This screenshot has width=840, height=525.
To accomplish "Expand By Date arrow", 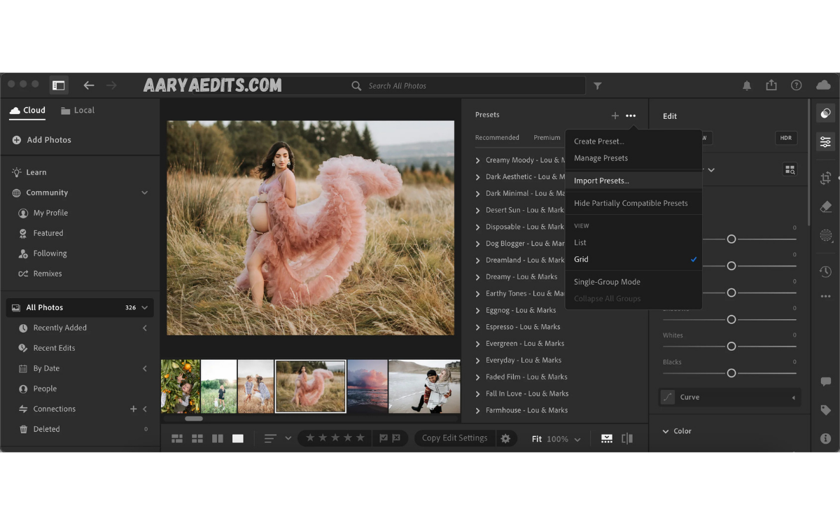I will 145,368.
